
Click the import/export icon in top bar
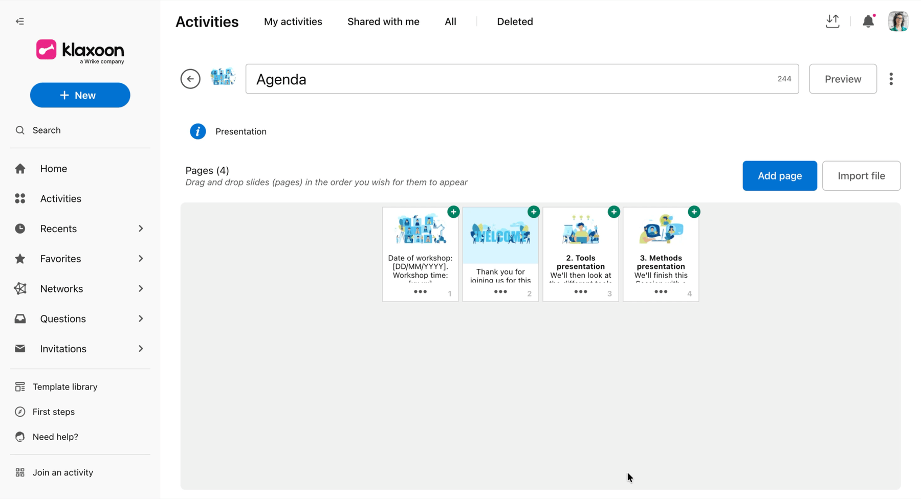click(832, 21)
